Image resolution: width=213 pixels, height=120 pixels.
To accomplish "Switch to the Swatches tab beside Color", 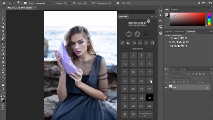I will pos(174,10).
